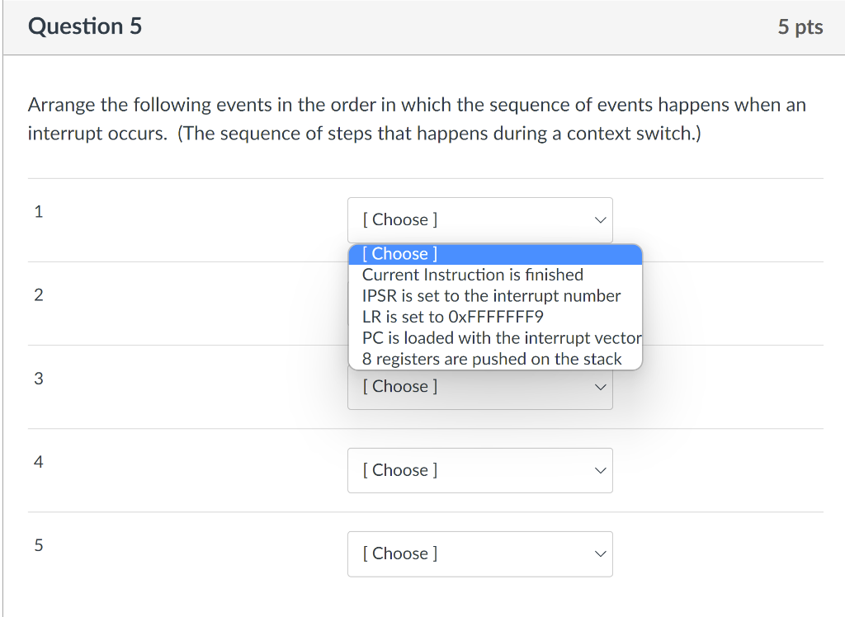The height and width of the screenshot is (617, 845).
Task: Open the third row's answer dropdown
Action: 479,386
